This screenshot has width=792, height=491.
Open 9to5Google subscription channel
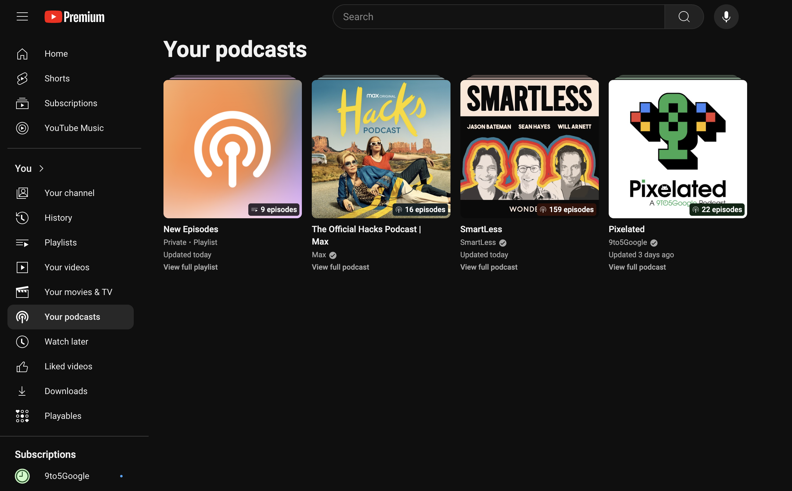point(67,476)
